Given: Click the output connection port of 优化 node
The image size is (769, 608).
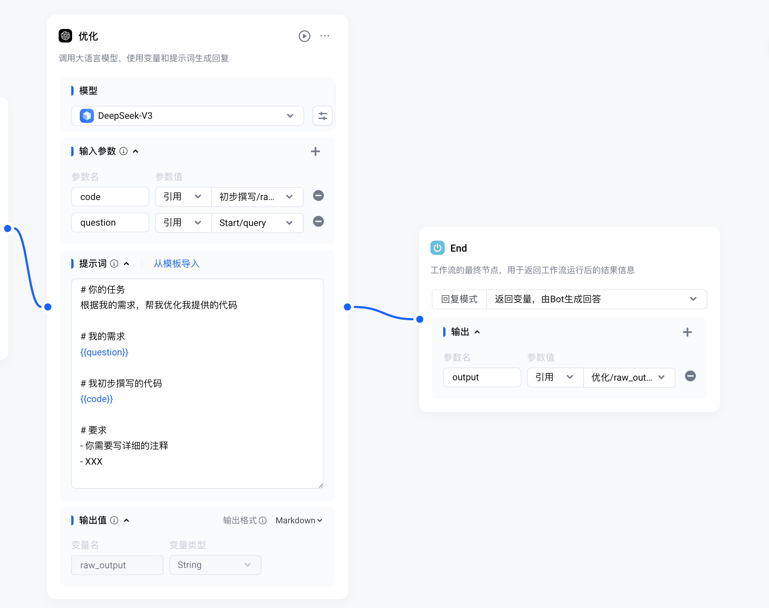Looking at the screenshot, I should coord(347,307).
